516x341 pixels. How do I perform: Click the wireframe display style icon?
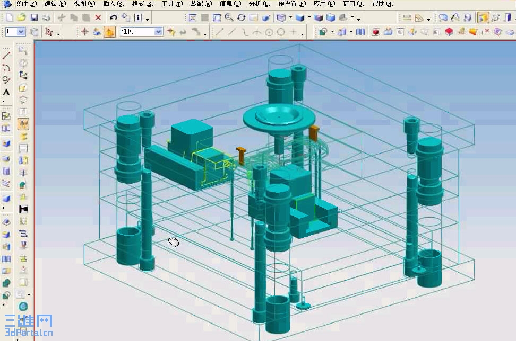click(281, 17)
